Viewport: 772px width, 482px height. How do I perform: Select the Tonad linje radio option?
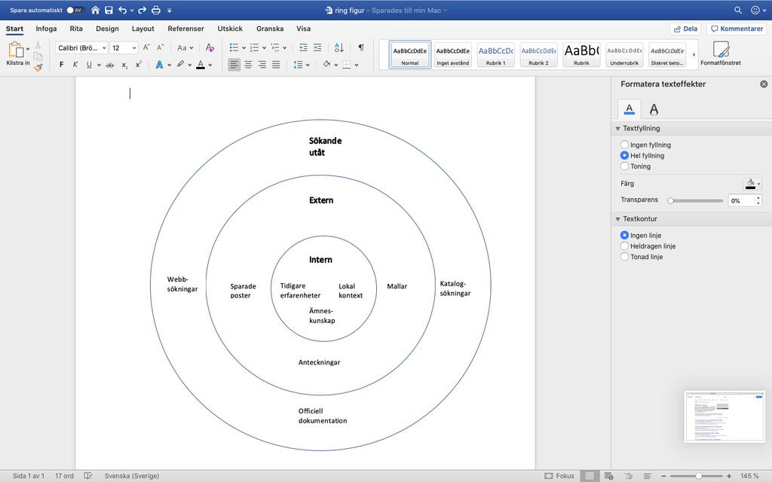pyautogui.click(x=624, y=257)
